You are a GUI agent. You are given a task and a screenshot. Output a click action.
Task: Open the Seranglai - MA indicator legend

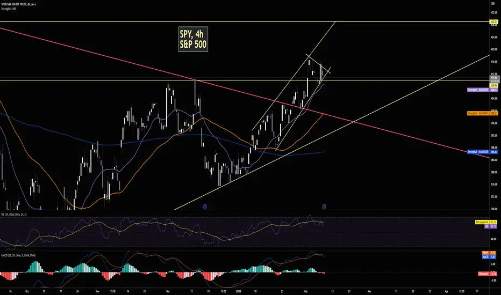coord(9,9)
